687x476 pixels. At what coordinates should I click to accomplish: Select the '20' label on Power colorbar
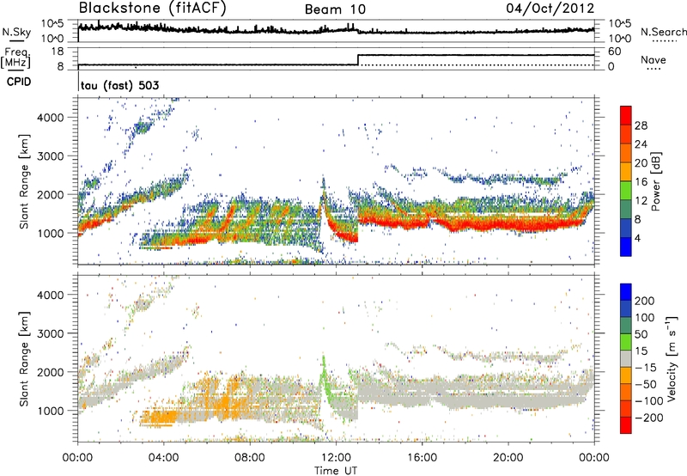640,163
